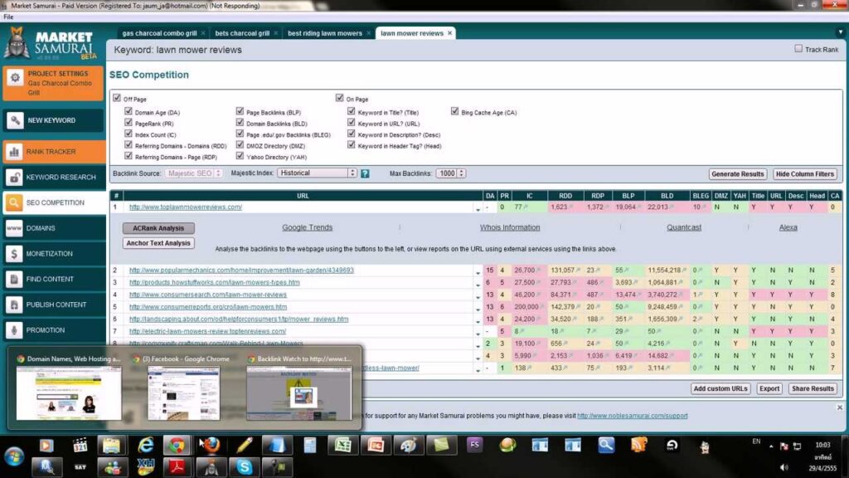The image size is (849, 478).
Task: Click the blue help question mark icon
Action: pyautogui.click(x=365, y=173)
